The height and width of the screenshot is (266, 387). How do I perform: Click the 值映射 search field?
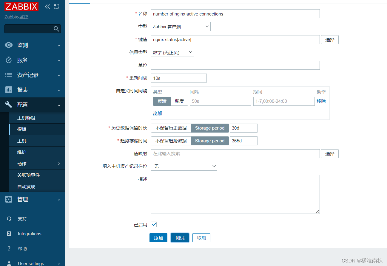[x=235, y=154]
